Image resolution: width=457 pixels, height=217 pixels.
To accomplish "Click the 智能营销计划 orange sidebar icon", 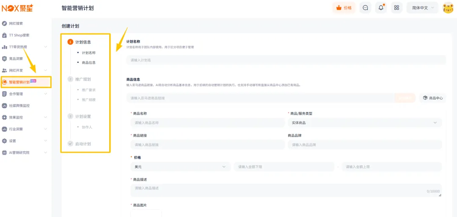I will pyautogui.click(x=4, y=82).
